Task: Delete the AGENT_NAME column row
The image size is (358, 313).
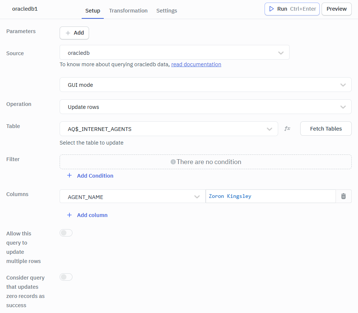Action: (x=343, y=196)
